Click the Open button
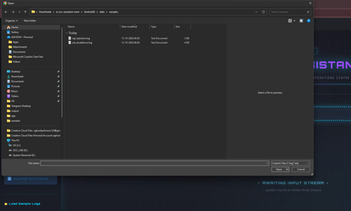This screenshot has width=351, height=211. tap(279, 169)
